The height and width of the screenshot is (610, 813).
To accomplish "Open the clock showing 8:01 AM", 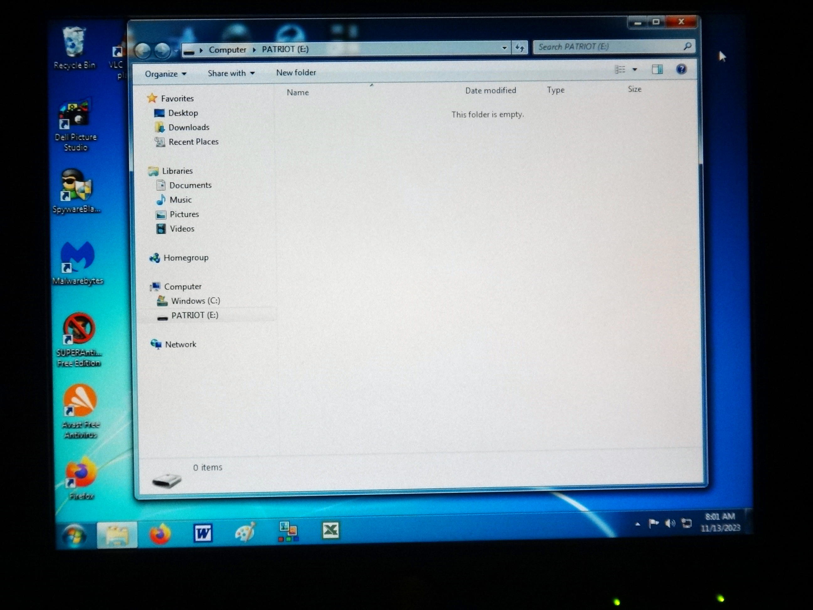I will click(x=720, y=522).
